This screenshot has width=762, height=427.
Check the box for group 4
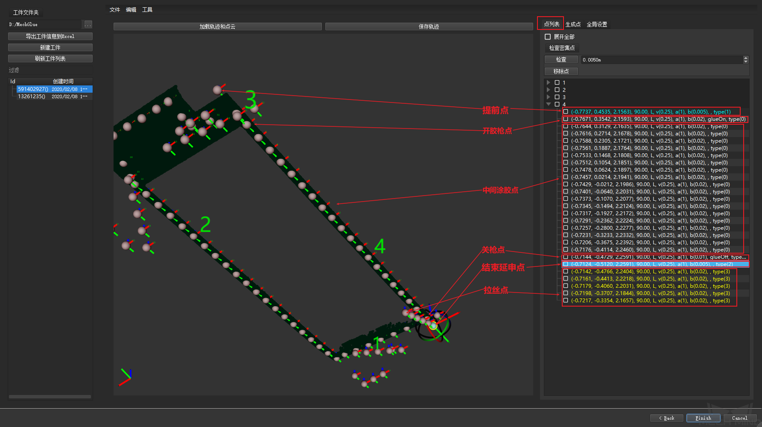[557, 104]
